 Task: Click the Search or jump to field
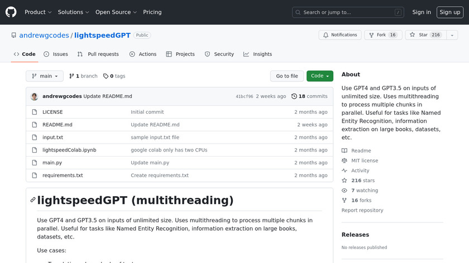348,12
